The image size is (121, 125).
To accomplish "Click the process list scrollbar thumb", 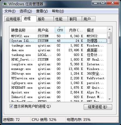I will coord(109,38).
